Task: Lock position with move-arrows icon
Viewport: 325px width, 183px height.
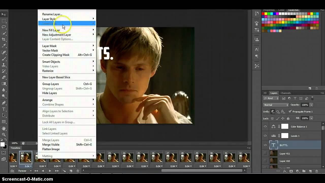Action: 283,118
